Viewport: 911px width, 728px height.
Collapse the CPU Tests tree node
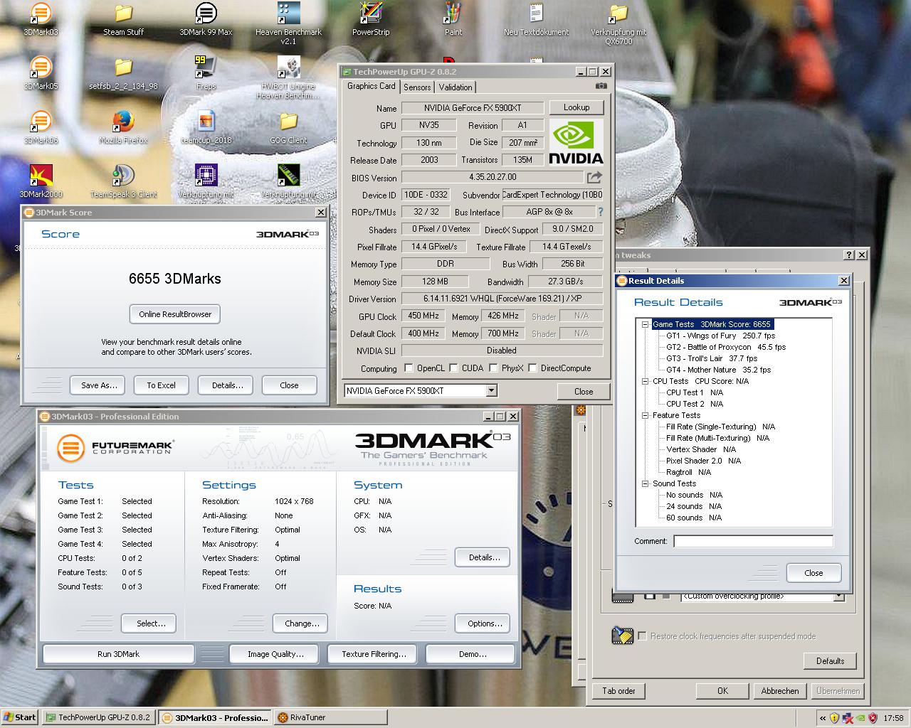[645, 381]
